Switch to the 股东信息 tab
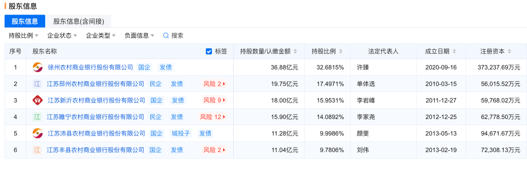Image resolution: width=527 pixels, height=179 pixels. click(25, 21)
